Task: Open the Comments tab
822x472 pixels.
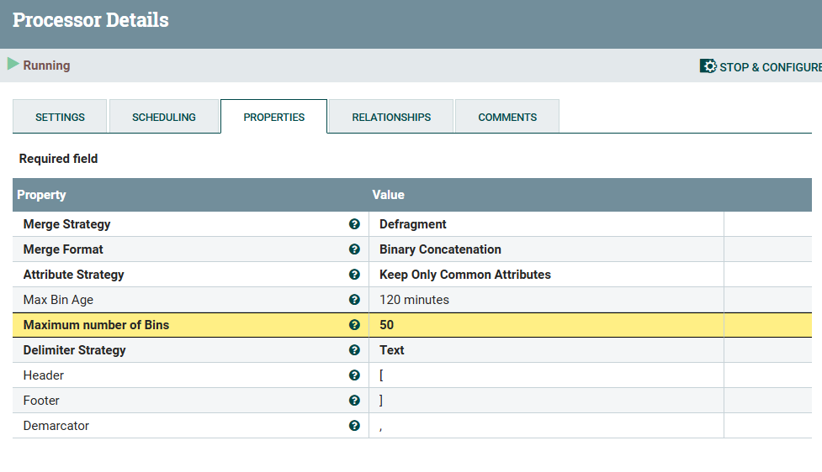Action: pyautogui.click(x=507, y=116)
